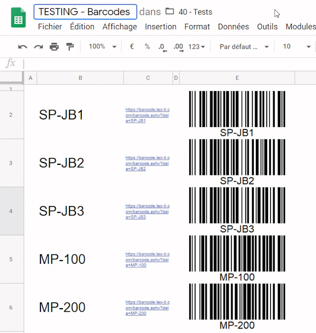The width and height of the screenshot is (316, 333).
Task: Open the 100% zoom dropdown
Action: [x=102, y=47]
